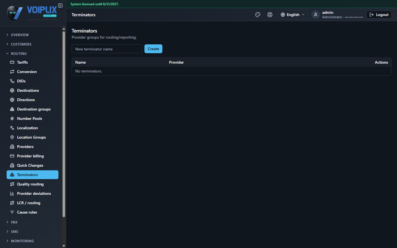Navigate to Providers page
Screen dimensions: 397x248
coord(33,147)
